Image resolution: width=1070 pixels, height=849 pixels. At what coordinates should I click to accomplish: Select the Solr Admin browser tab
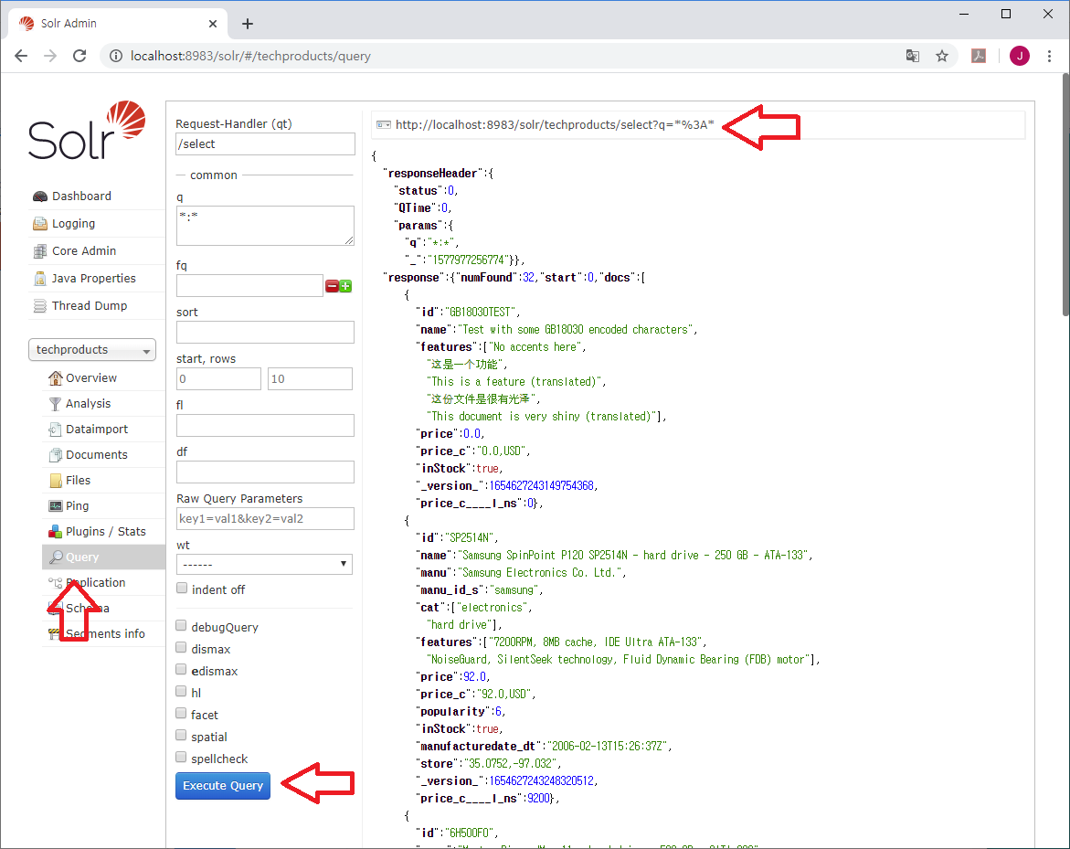(117, 23)
